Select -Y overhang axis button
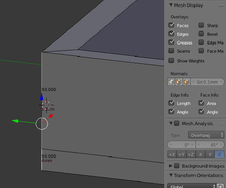Viewport: 226px width, 188px height. (x=210, y=155)
